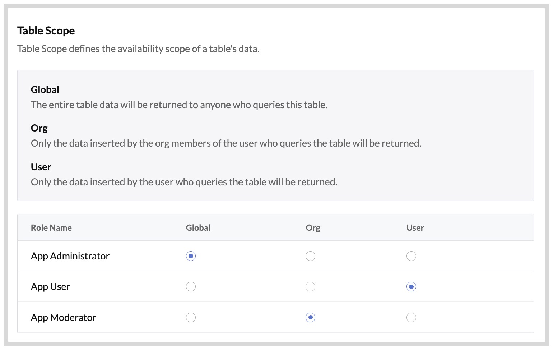Select User scope for App Administrator
553x350 pixels.
point(412,256)
